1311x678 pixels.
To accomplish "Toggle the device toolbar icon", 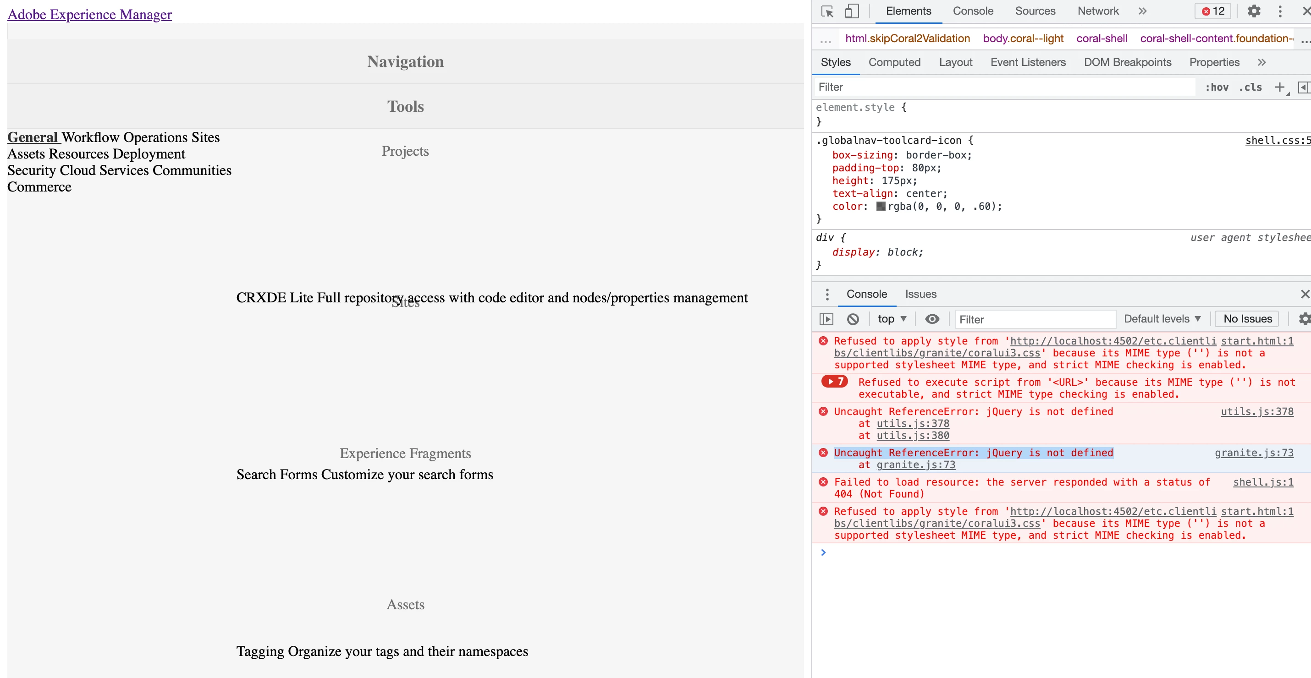I will (851, 11).
